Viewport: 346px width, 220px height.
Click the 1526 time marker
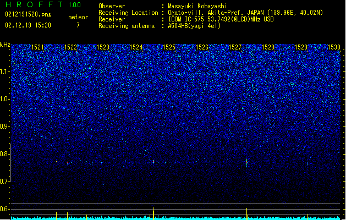pos(202,47)
